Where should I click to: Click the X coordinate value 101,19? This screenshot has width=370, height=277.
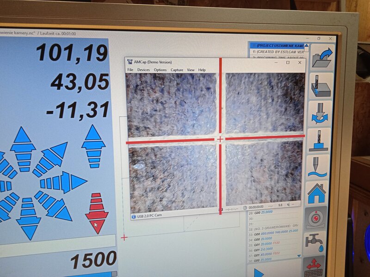pos(72,53)
